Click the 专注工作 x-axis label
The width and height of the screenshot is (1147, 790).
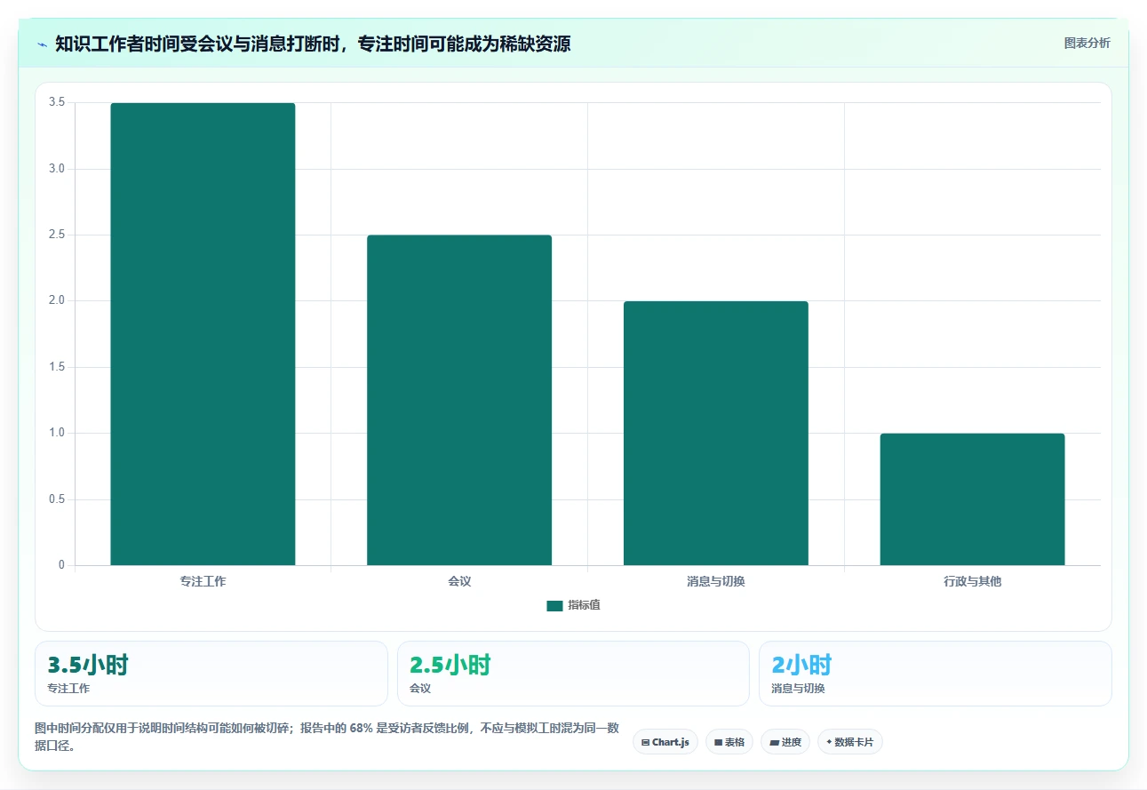[203, 581]
